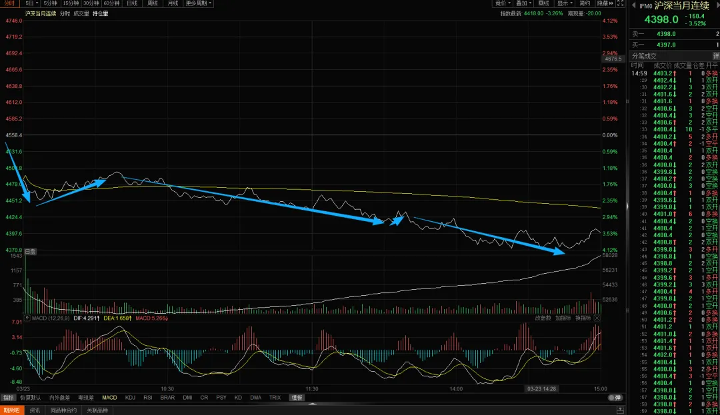Click the 沪深当月连续 contract title
The image size is (720, 415).
[x=681, y=6]
